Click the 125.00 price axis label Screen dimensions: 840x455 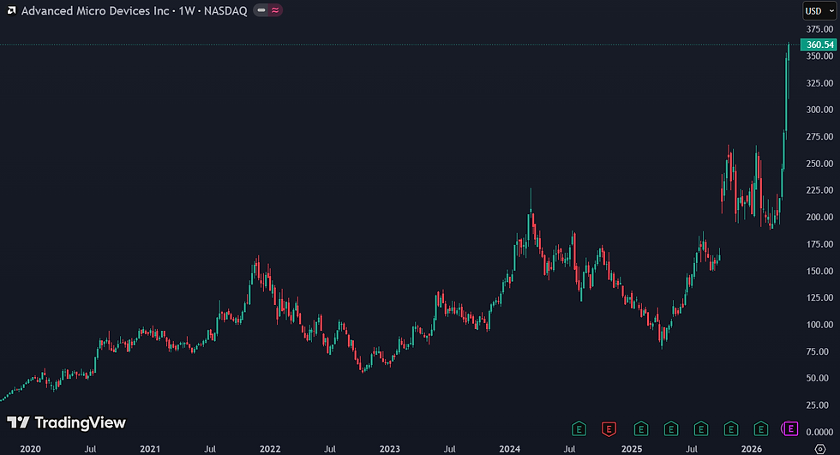point(819,297)
